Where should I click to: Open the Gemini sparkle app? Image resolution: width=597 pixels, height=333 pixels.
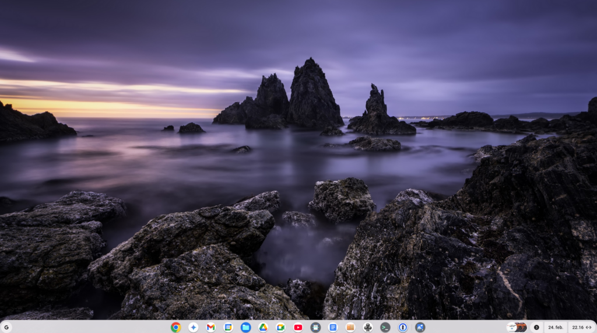tap(194, 327)
